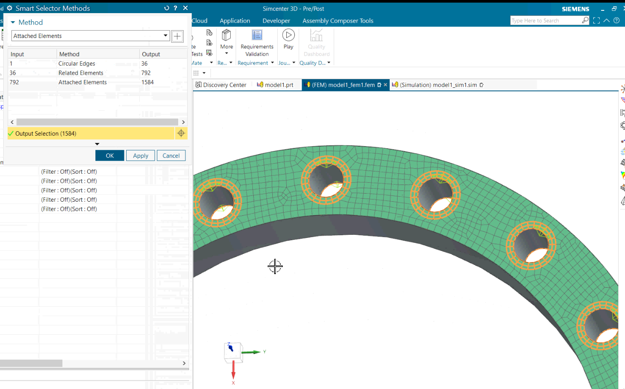625x389 pixels.
Task: Close the Smart Selector Methods dialog
Action: tap(185, 8)
